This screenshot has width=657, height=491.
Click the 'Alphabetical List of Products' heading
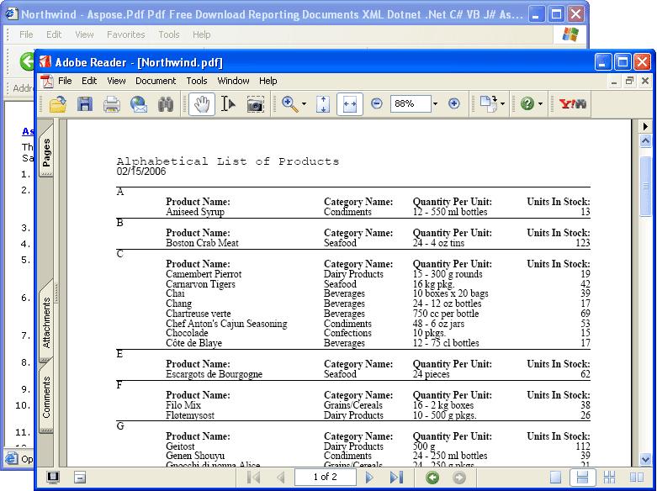pos(227,161)
